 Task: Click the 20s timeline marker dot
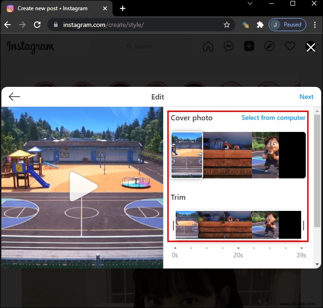tap(238, 248)
